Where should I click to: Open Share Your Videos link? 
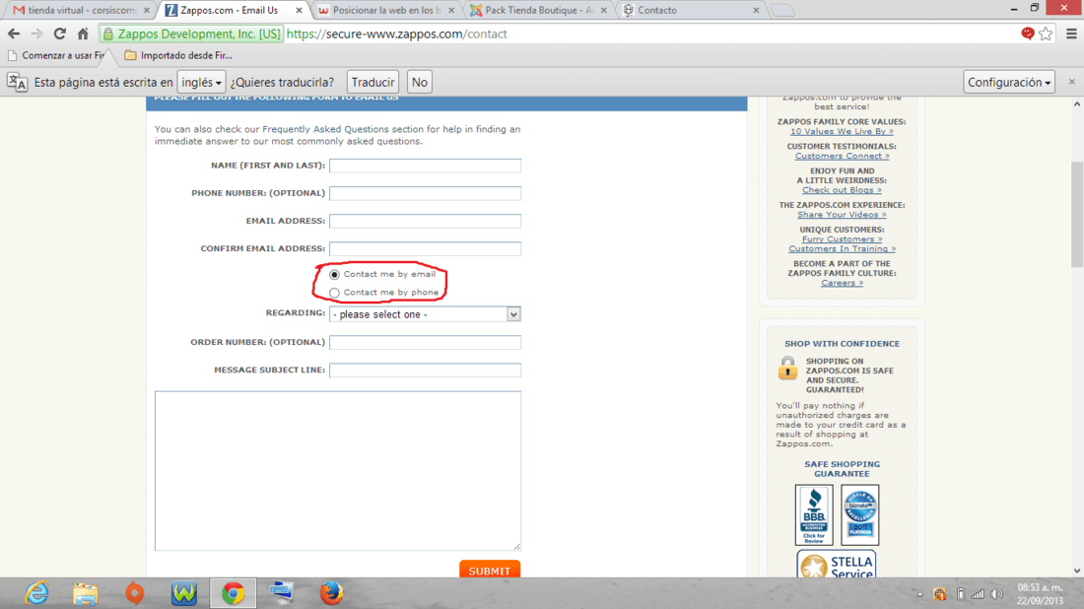tap(842, 215)
